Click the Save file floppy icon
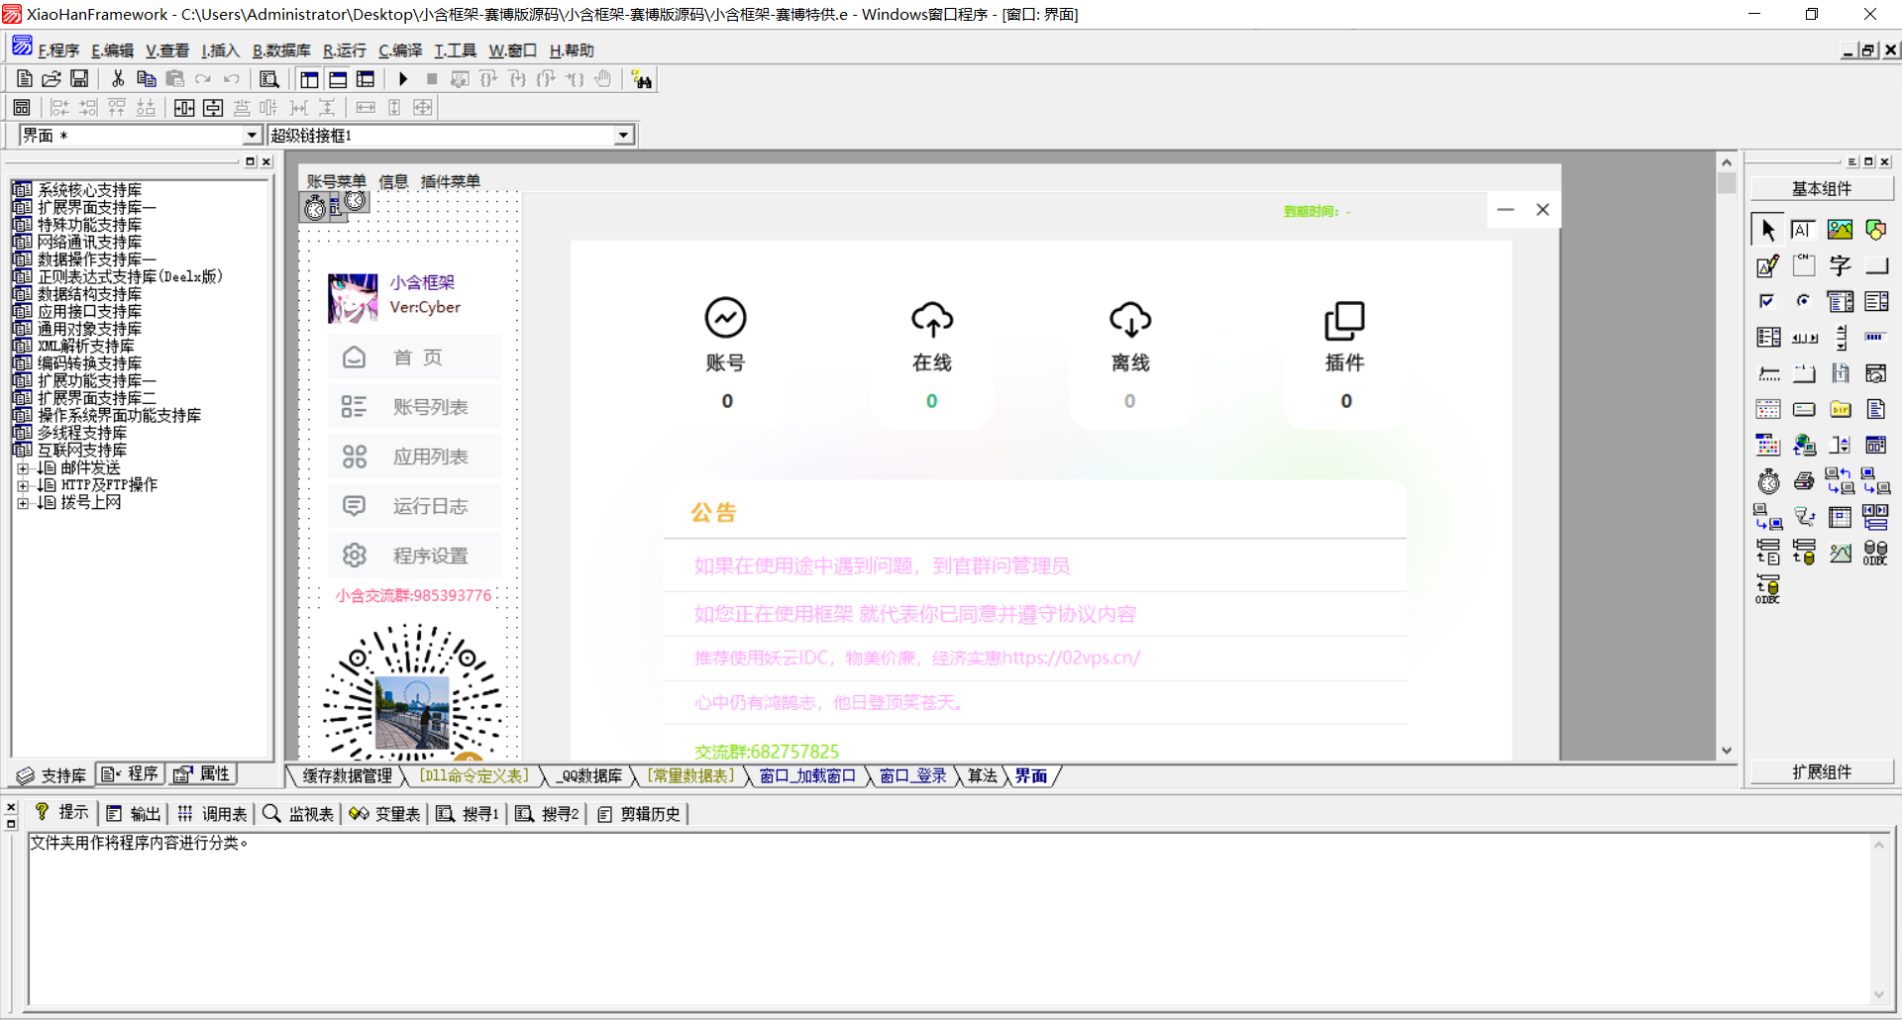 pyautogui.click(x=79, y=79)
